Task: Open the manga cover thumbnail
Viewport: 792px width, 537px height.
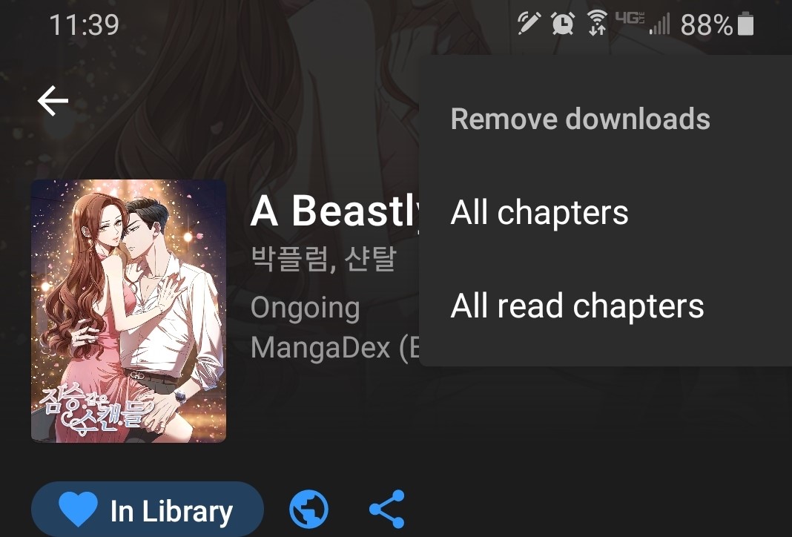Action: point(129,311)
